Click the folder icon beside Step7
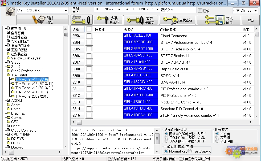The width and height of the screenshot is (261, 161). pyautogui.click(x=9, y=67)
